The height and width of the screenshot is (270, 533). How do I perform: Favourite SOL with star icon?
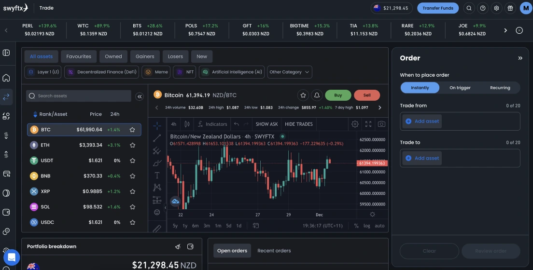pyautogui.click(x=133, y=207)
